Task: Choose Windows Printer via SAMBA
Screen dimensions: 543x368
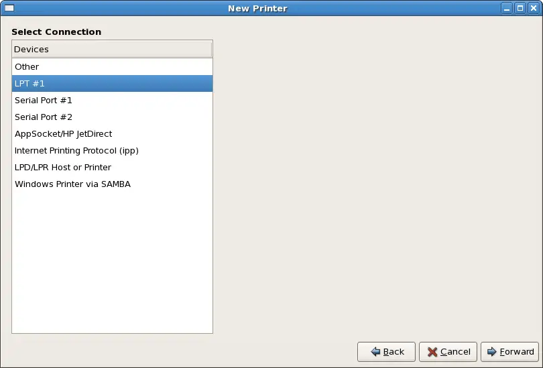Action: pyautogui.click(x=72, y=184)
